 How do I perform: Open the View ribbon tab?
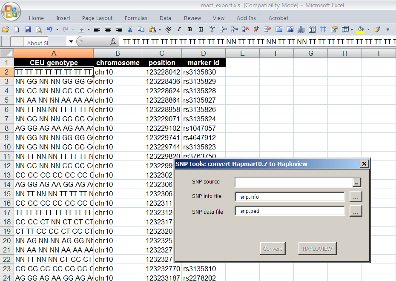218,18
